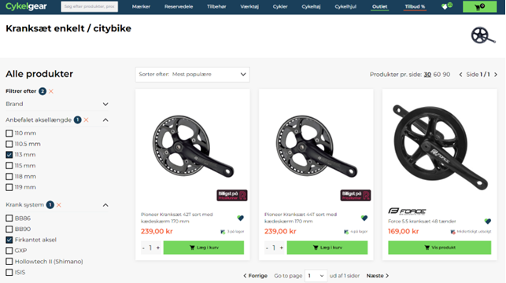This screenshot has height=283, width=506.
Task: Check the 118 mm axle length box
Action: coord(9,177)
